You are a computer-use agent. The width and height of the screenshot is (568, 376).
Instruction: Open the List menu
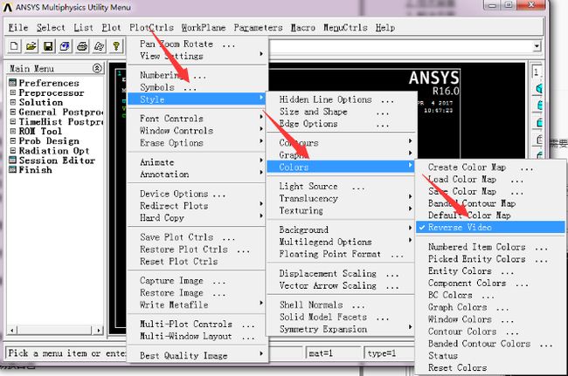(x=83, y=27)
